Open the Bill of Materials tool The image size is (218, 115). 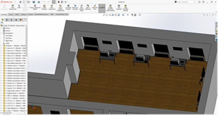point(88,7)
